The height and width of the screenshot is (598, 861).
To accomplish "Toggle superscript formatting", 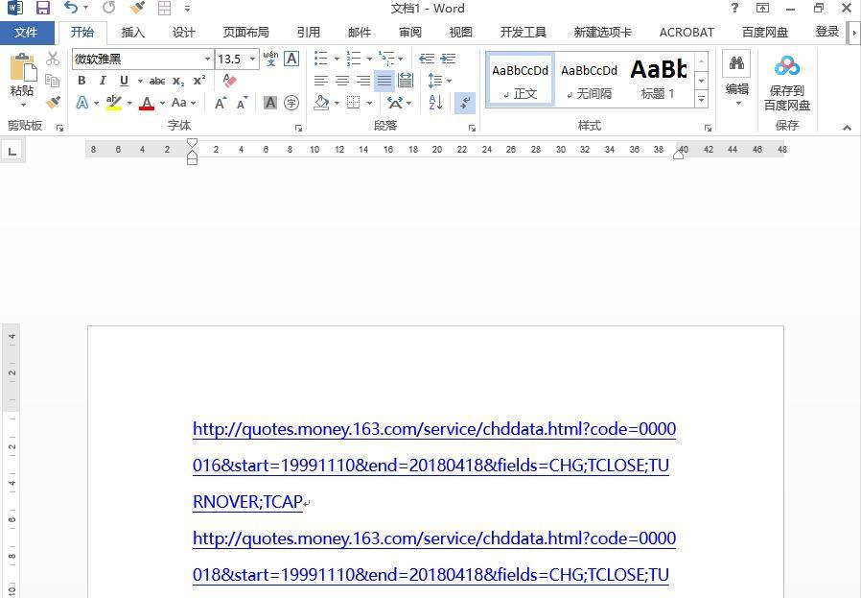I will pos(199,81).
